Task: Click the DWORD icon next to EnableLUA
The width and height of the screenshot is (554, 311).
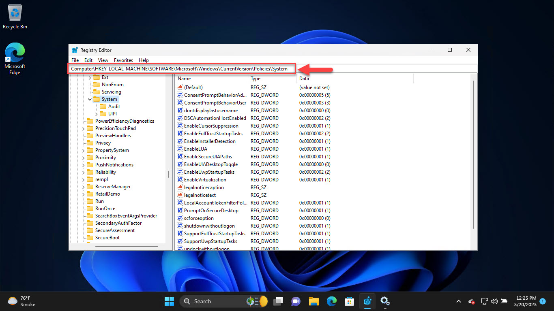Action: (180, 149)
